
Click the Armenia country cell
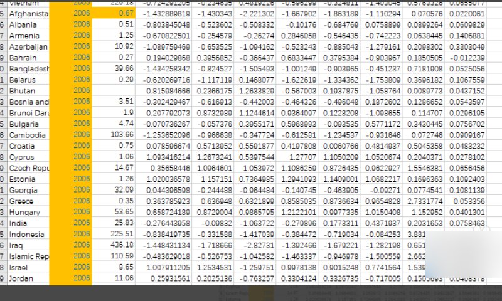click(x=27, y=36)
